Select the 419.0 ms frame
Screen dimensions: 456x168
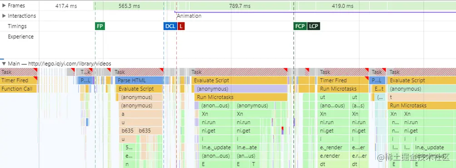tap(342, 6)
